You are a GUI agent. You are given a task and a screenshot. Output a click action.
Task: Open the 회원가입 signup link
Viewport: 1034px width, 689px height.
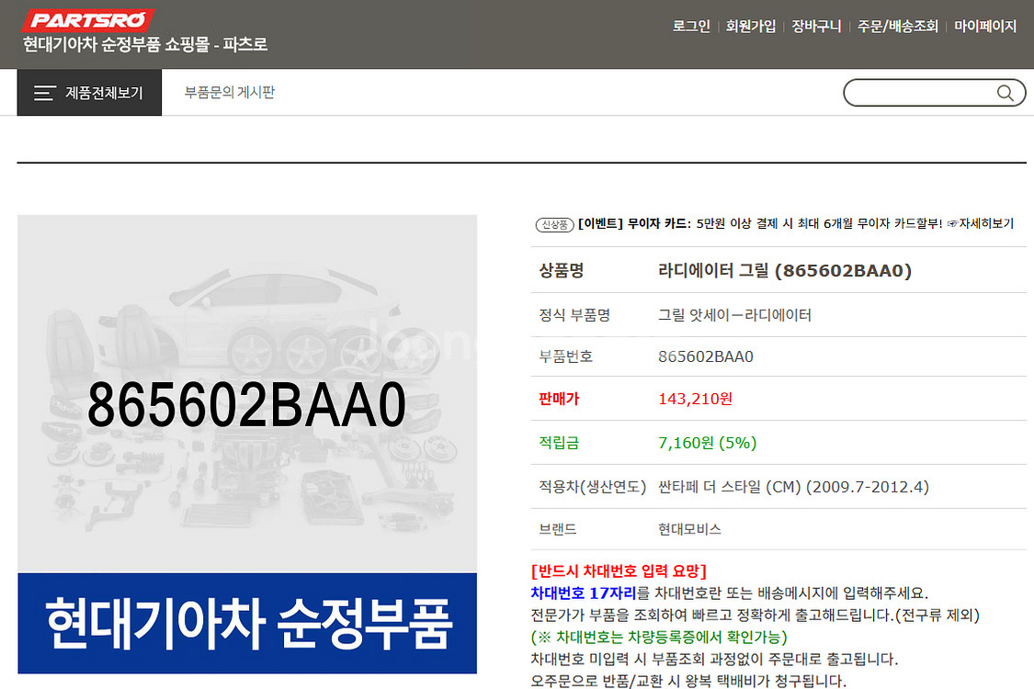point(751,26)
